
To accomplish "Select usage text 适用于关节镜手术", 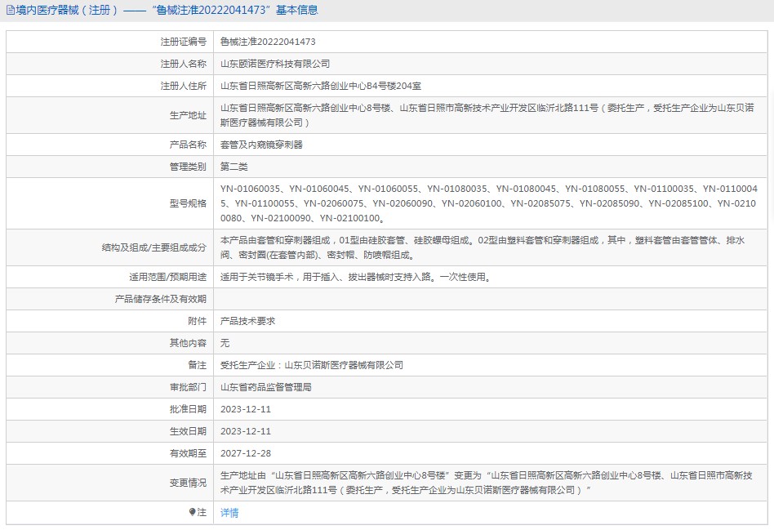I will 357,277.
